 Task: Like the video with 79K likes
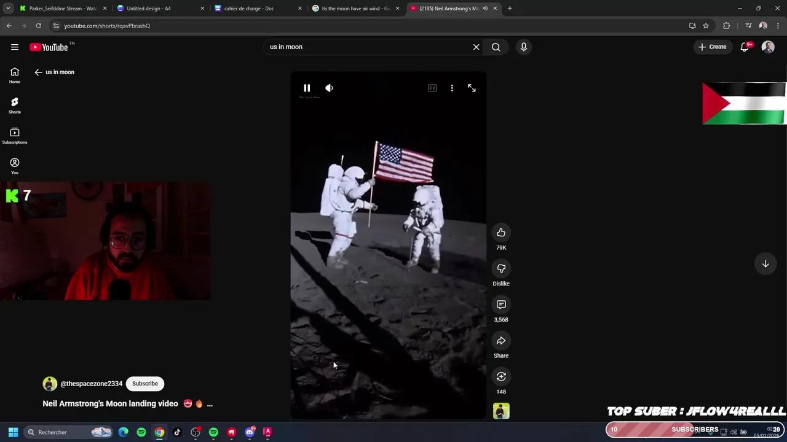[501, 233]
